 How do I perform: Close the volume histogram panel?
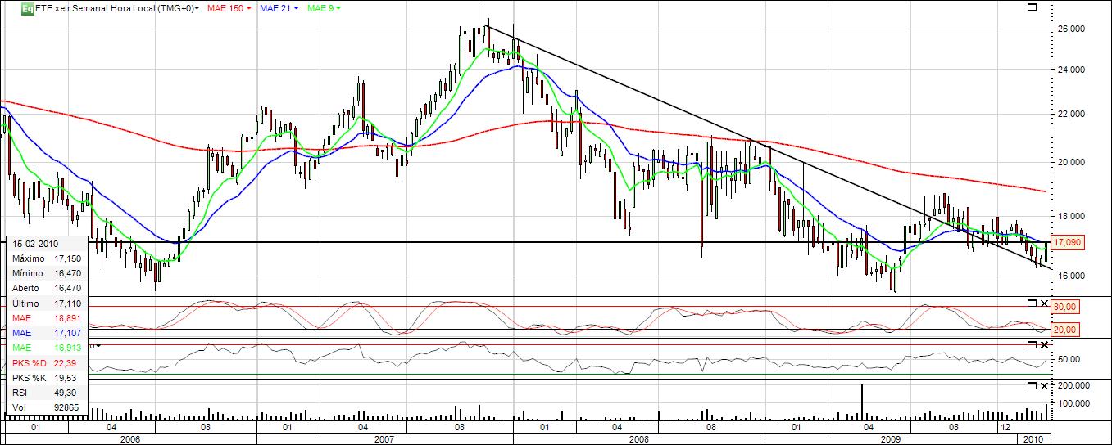(1043, 384)
